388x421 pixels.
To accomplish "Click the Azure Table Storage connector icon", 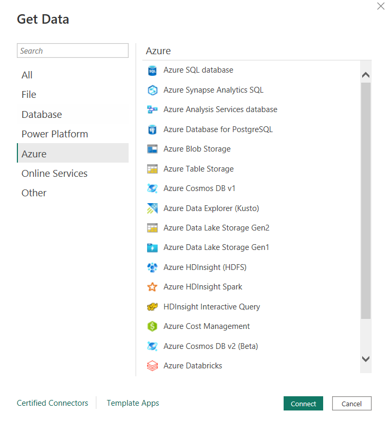I will [152, 168].
